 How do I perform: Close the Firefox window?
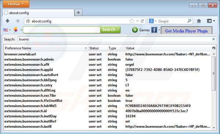(x=213, y=5)
